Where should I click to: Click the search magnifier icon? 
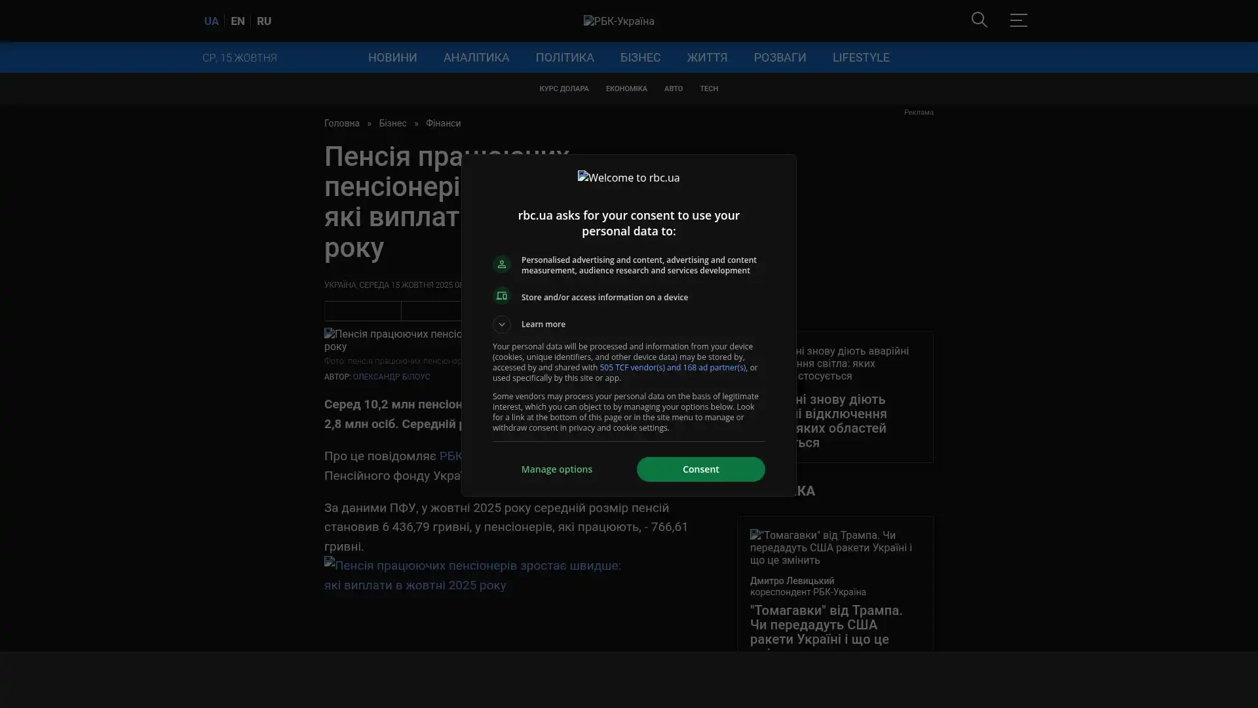coord(979,20)
